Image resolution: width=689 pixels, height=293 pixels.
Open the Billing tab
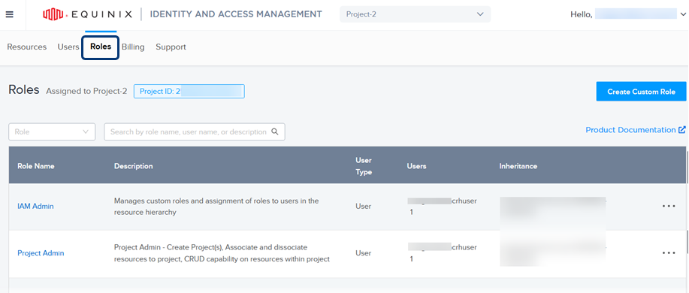pos(133,47)
